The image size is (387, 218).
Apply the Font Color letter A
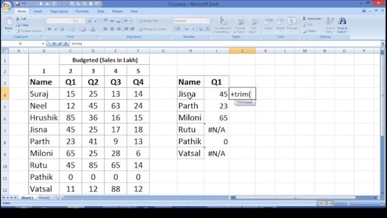click(x=93, y=30)
